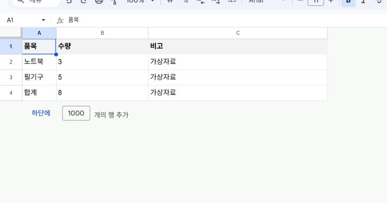Image resolution: width=387 pixels, height=203 pixels.
Task: Click 가상자료 in the 노트북 row
Action: pos(238,62)
